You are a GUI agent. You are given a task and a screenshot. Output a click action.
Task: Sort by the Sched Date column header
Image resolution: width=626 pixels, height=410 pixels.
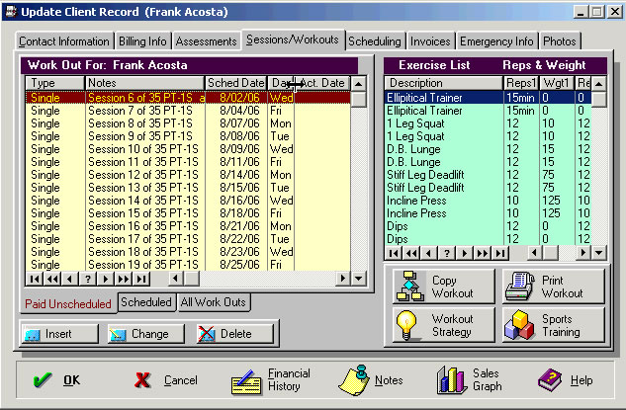(234, 82)
